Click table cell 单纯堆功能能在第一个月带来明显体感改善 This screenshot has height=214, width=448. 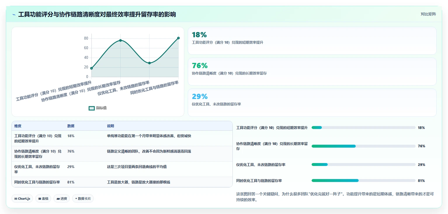[x=149, y=136]
